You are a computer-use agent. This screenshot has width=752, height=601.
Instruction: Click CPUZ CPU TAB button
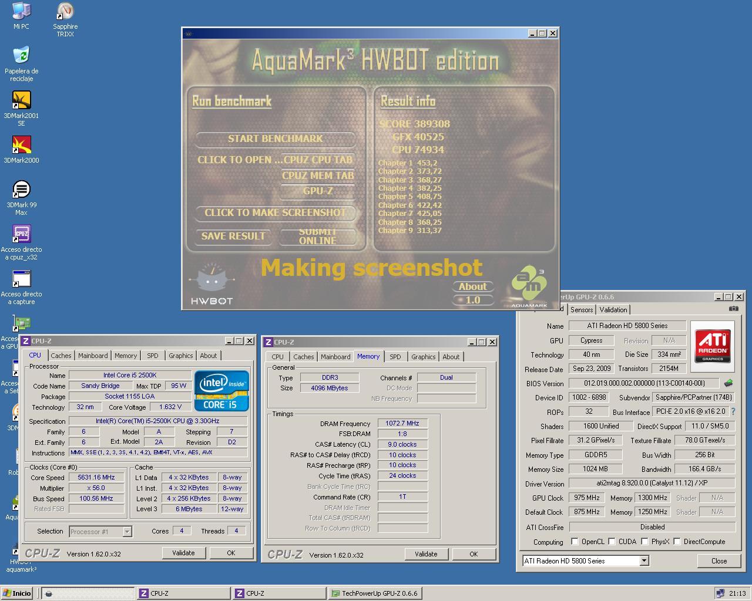[x=318, y=160]
